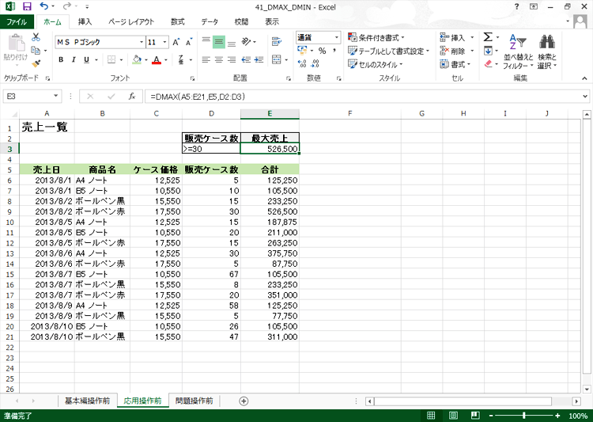This screenshot has width=593, height=422.
Task: Apply the fill color bucket
Action: pos(137,60)
